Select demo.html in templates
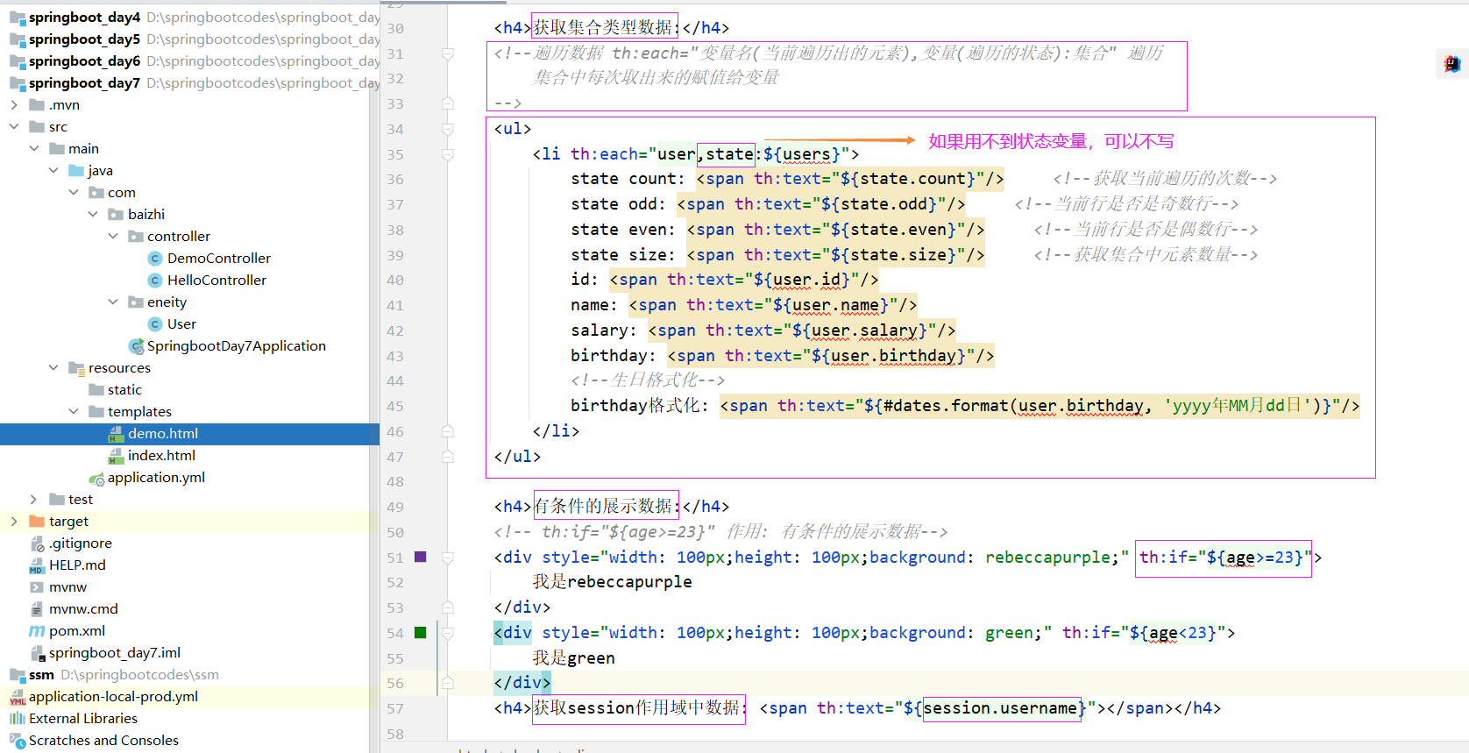The height and width of the screenshot is (753, 1469). 163,433
